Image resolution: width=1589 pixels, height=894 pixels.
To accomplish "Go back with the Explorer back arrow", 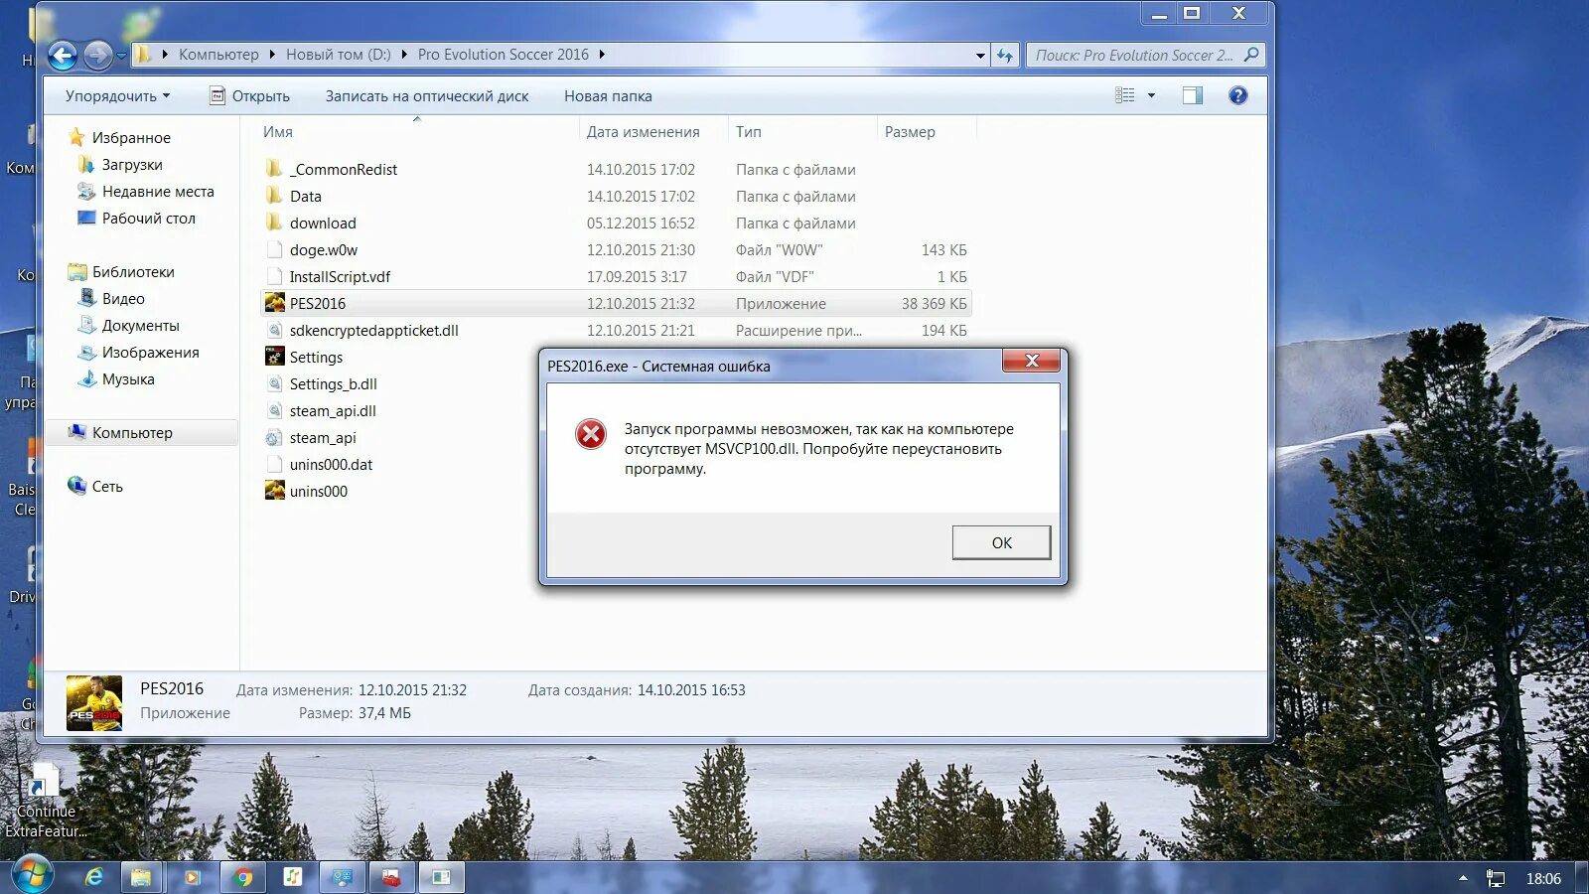I will tap(63, 56).
